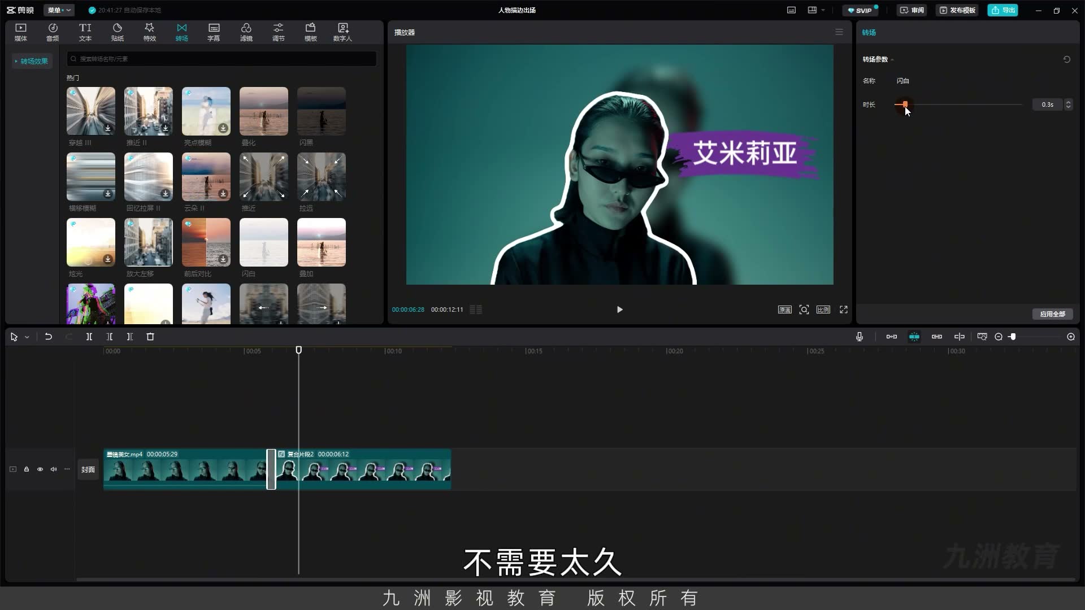Select the 穿越 III transition thumbnail
The width and height of the screenshot is (1085, 610).
click(x=91, y=111)
